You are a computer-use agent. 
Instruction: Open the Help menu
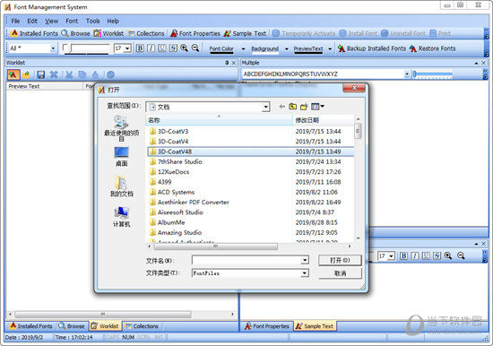[113, 22]
